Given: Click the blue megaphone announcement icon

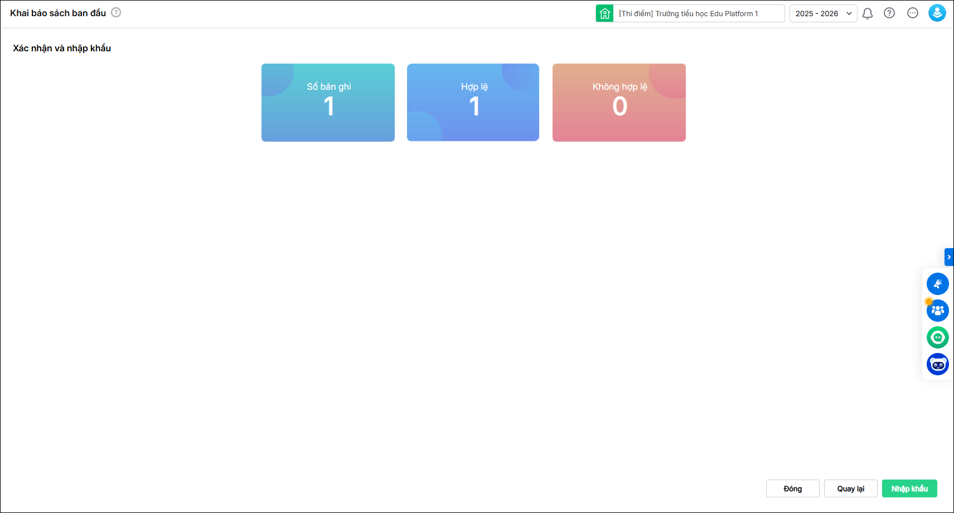Looking at the screenshot, I should coord(937,284).
